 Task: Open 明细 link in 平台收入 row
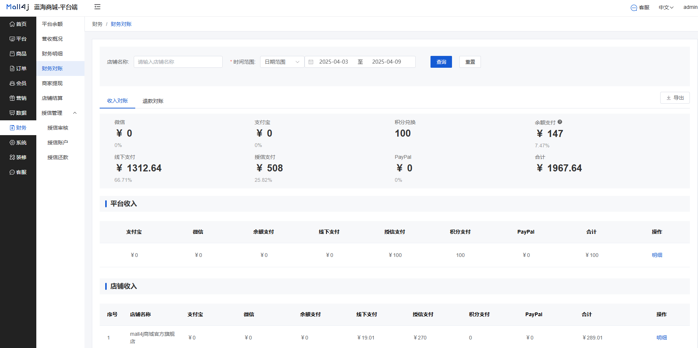[x=657, y=255]
